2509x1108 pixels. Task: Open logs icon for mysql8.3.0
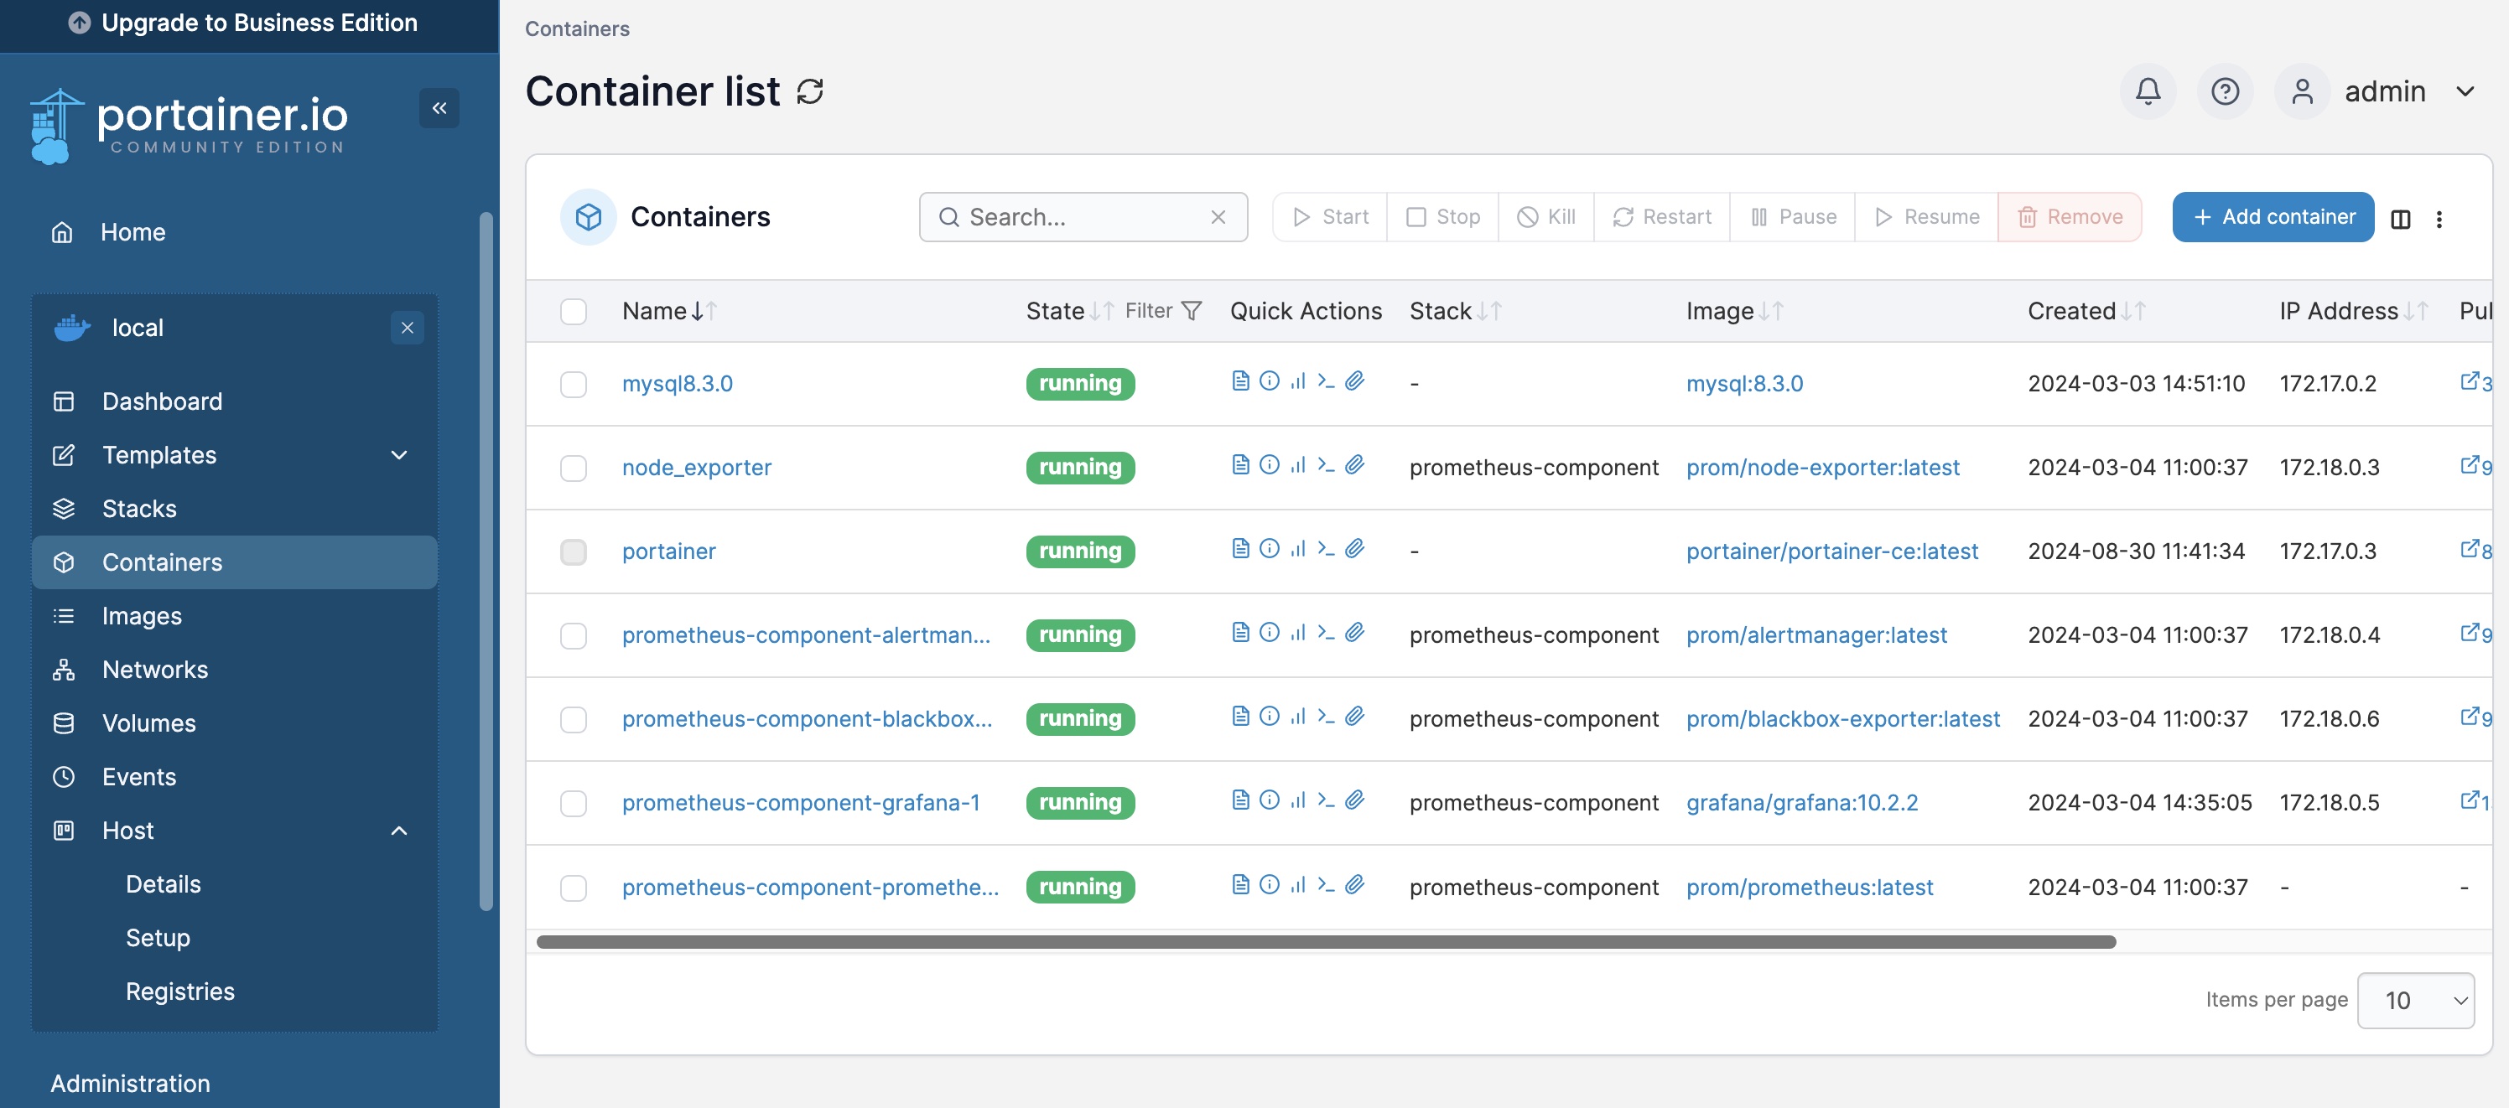click(x=1240, y=381)
